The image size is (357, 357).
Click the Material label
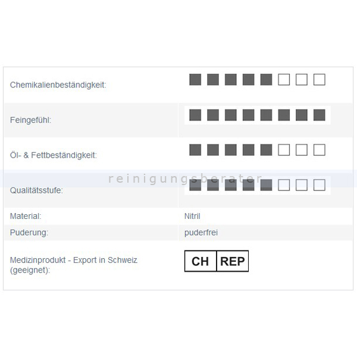point(26,216)
